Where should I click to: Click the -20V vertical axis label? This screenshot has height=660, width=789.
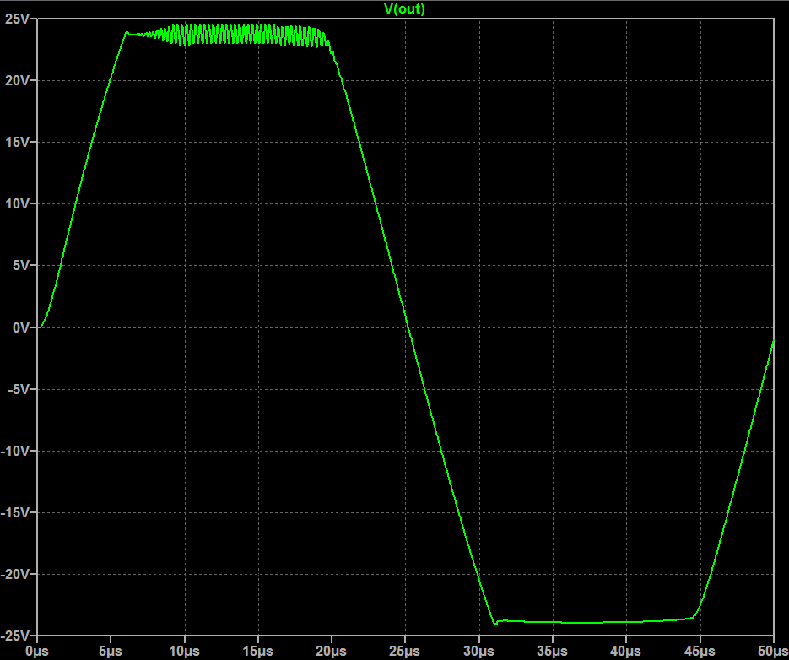tap(15, 575)
